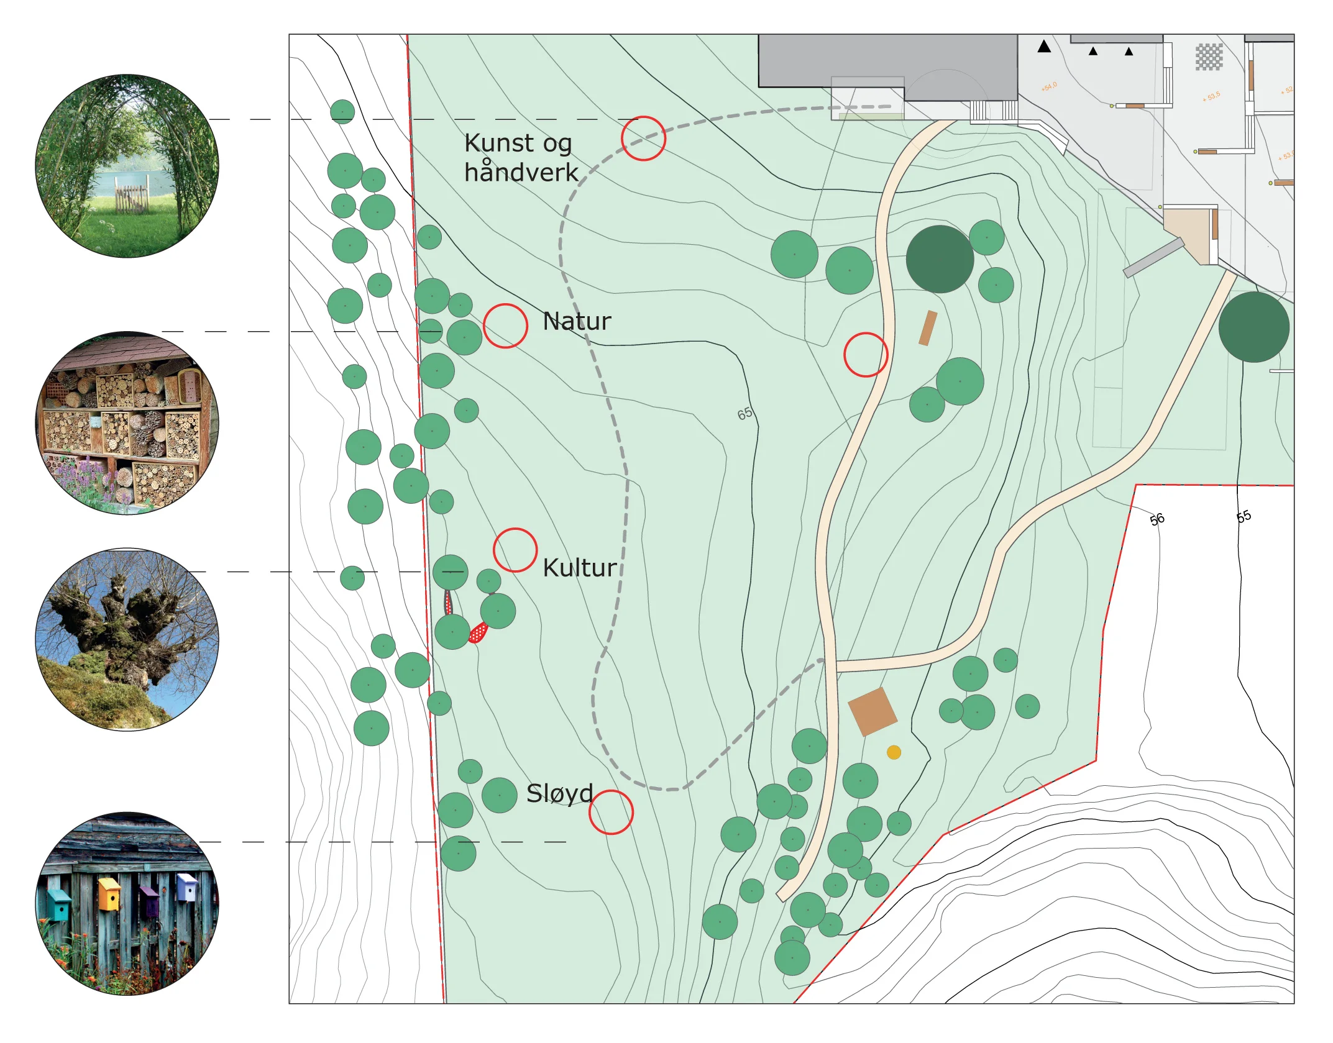Click the "Kultur" label

coord(580,568)
